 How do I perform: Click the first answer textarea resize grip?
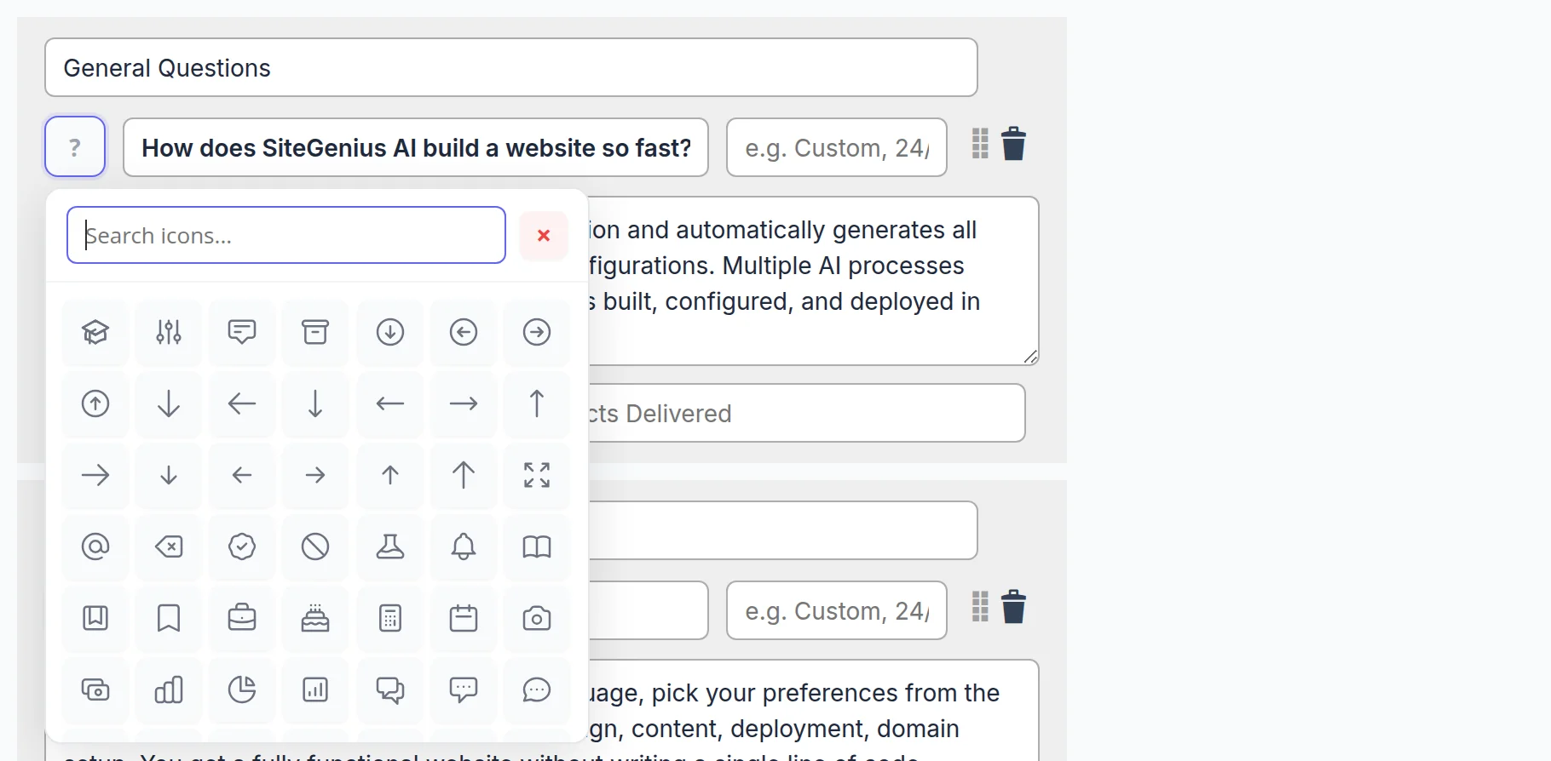1030,357
